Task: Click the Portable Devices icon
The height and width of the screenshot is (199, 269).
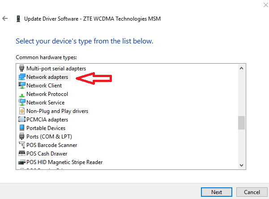Action: pos(22,128)
